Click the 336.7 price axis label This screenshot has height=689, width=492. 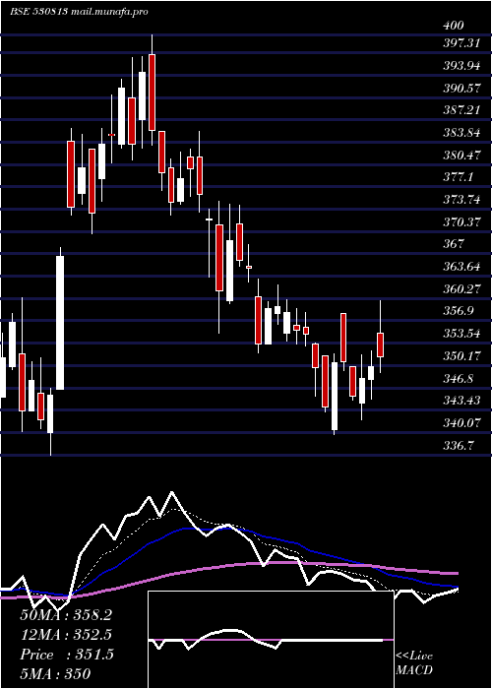pos(458,446)
